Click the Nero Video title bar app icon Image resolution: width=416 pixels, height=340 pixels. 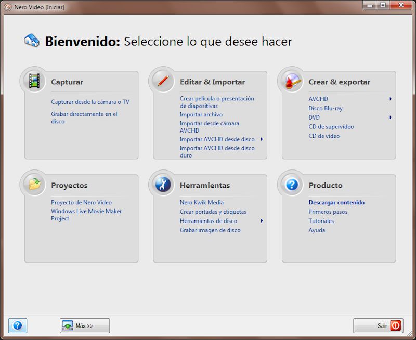[8, 7]
